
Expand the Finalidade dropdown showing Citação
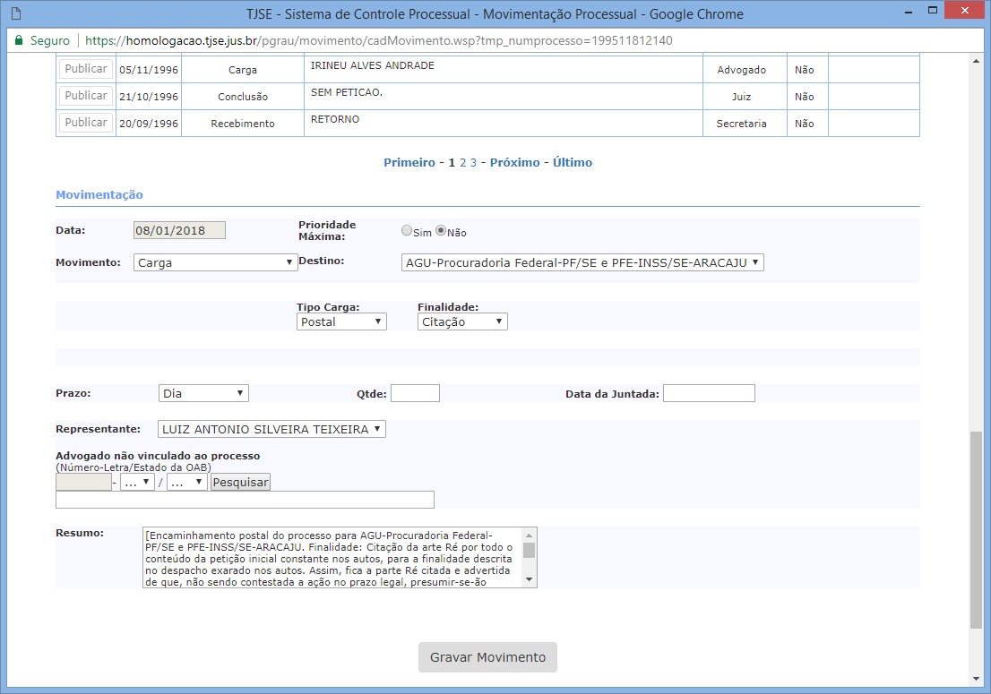[462, 321]
